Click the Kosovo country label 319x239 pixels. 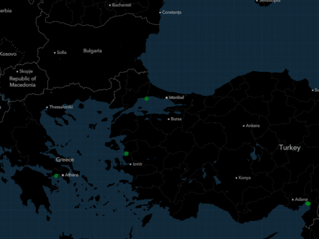click(8, 54)
